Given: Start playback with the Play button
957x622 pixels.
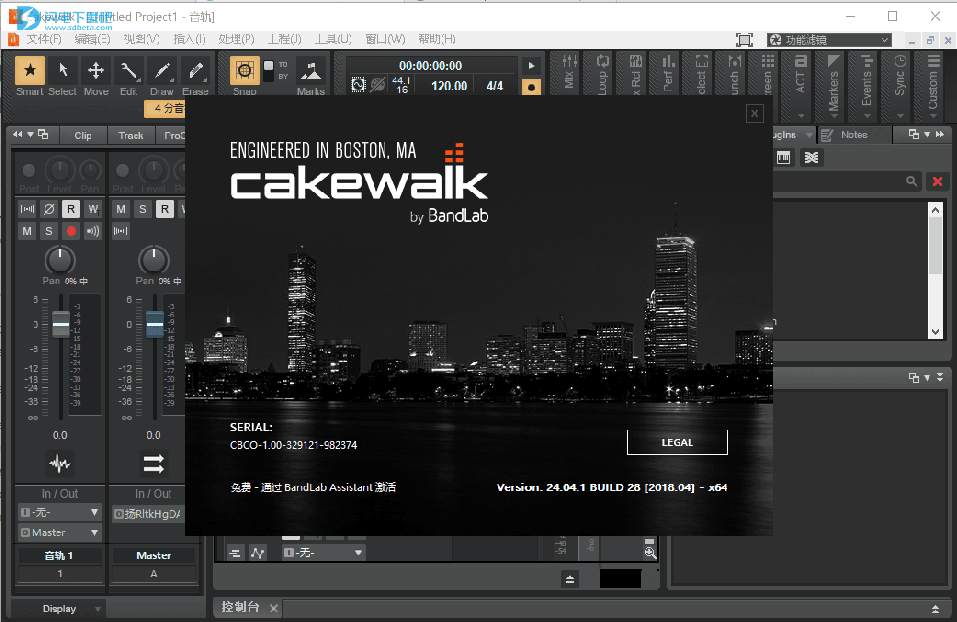Looking at the screenshot, I should 532,66.
